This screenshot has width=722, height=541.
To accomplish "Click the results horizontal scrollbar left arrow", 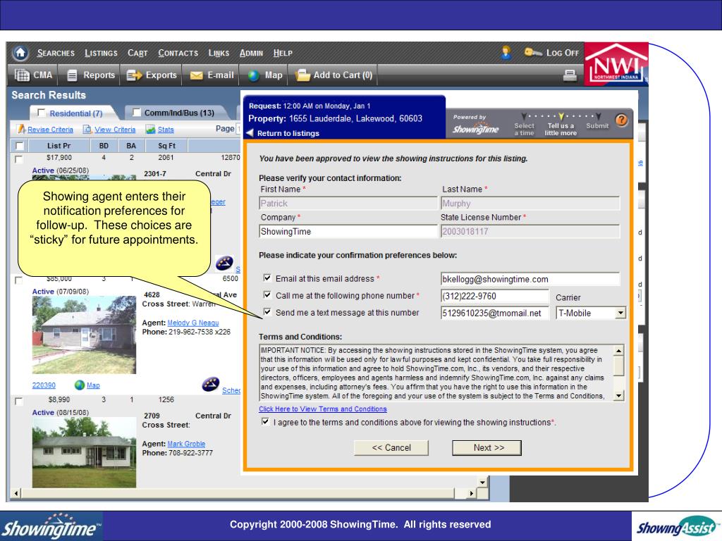I will point(16,493).
